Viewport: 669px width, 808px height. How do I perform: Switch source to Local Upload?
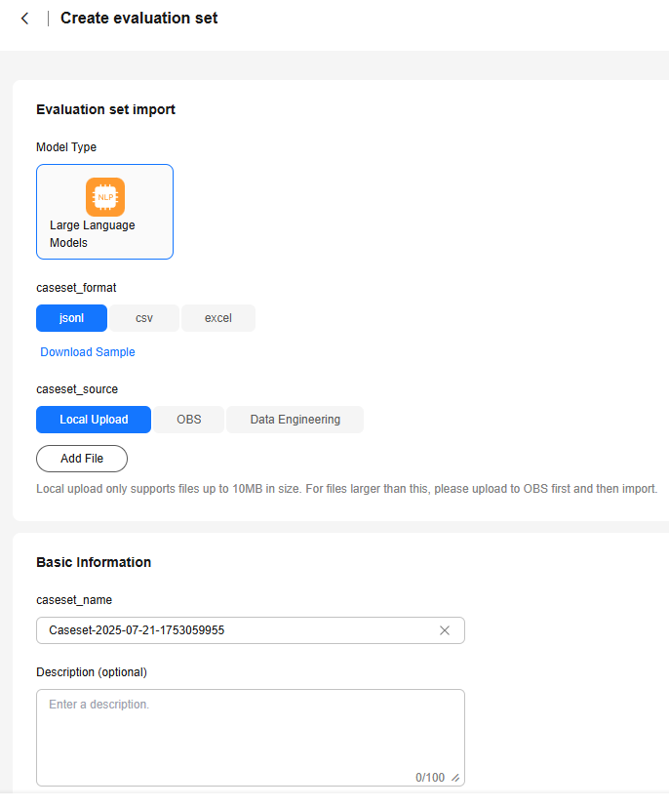[x=94, y=420]
